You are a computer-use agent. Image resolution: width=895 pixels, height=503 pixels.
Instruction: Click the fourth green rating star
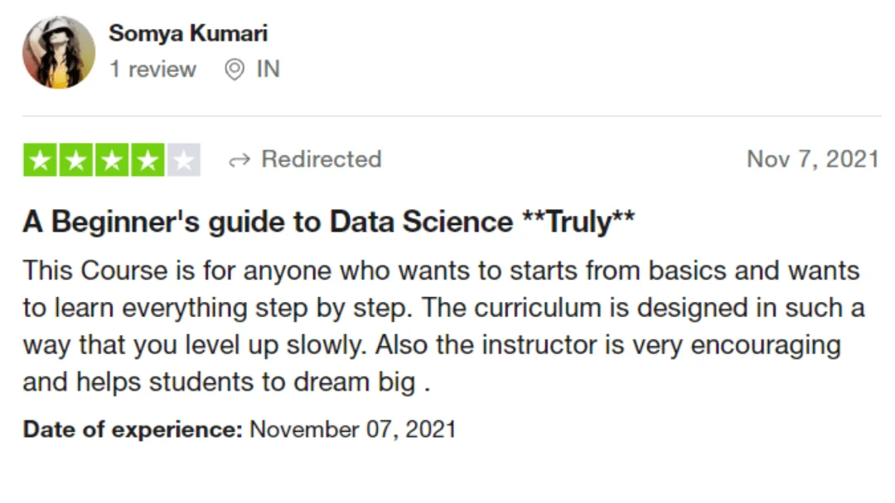(148, 160)
